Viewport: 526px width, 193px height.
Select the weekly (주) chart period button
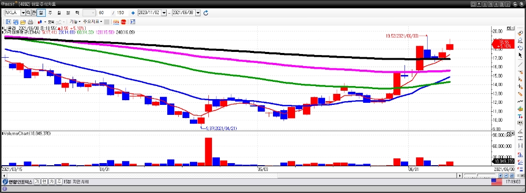50,13
